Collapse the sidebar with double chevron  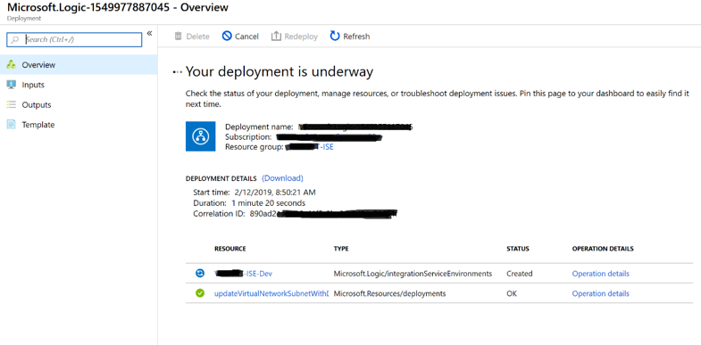(149, 34)
